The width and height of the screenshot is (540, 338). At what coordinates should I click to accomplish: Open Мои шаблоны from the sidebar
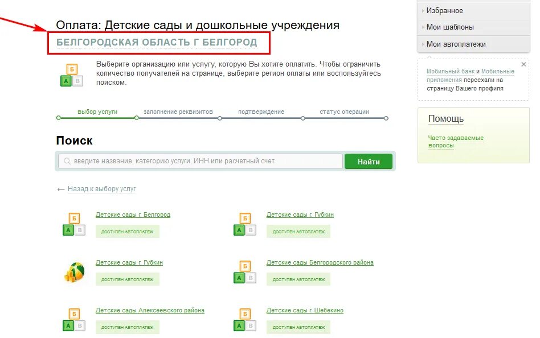(450, 27)
